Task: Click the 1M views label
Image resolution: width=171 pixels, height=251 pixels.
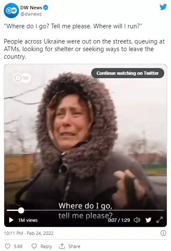Action: pos(28,220)
